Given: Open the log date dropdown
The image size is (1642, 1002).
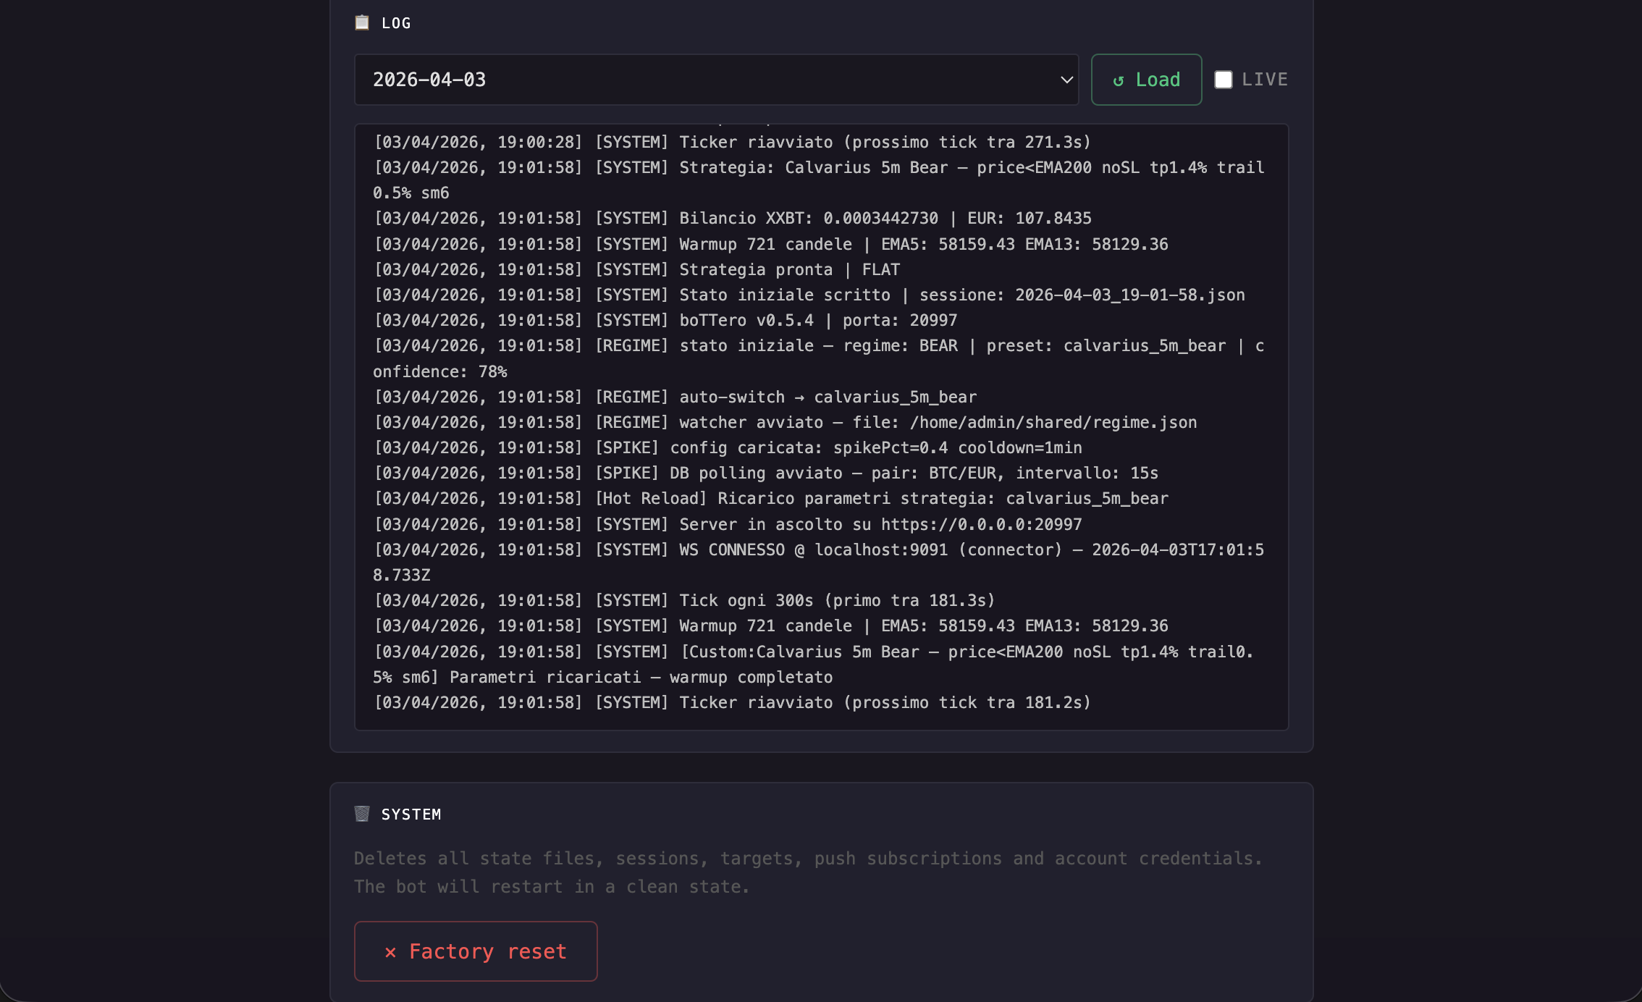Looking at the screenshot, I should pos(716,80).
